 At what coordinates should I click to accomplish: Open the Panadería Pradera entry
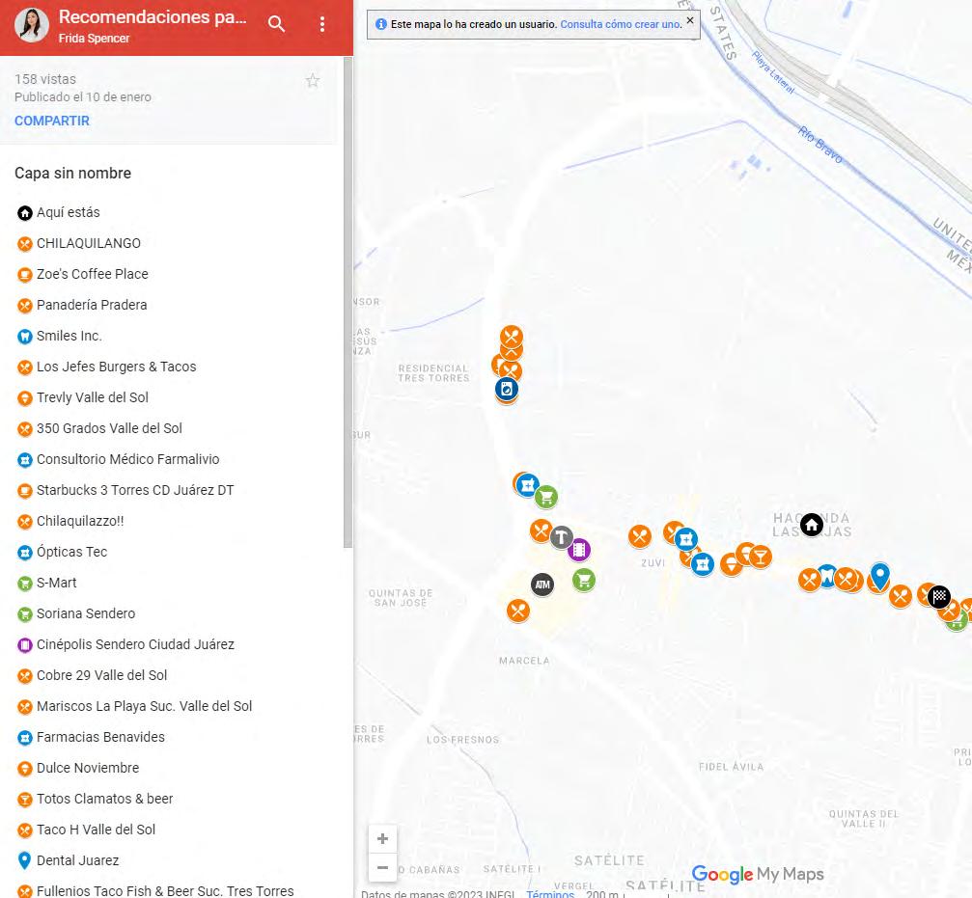(x=92, y=306)
